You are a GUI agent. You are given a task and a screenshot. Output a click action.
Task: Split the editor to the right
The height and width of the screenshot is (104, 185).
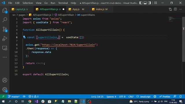click(175, 9)
